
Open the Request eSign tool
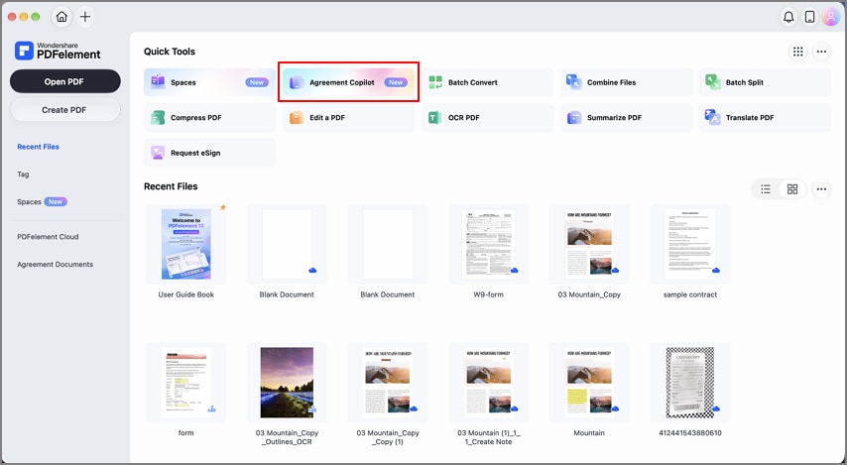209,153
